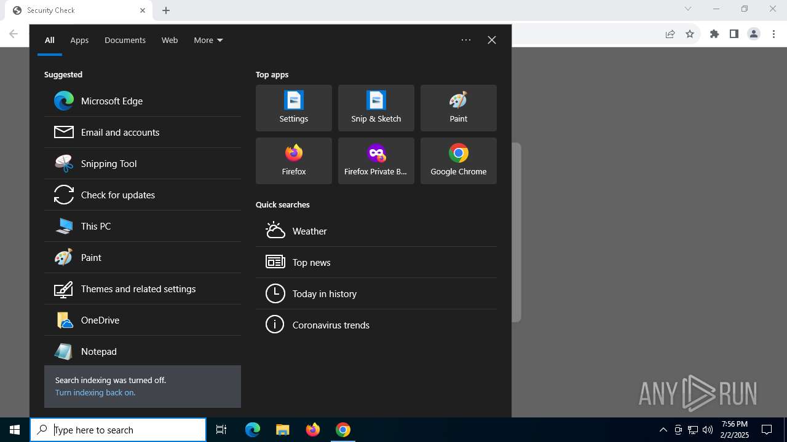The width and height of the screenshot is (787, 442).
Task: Share this page in Chrome
Action: pos(670,34)
